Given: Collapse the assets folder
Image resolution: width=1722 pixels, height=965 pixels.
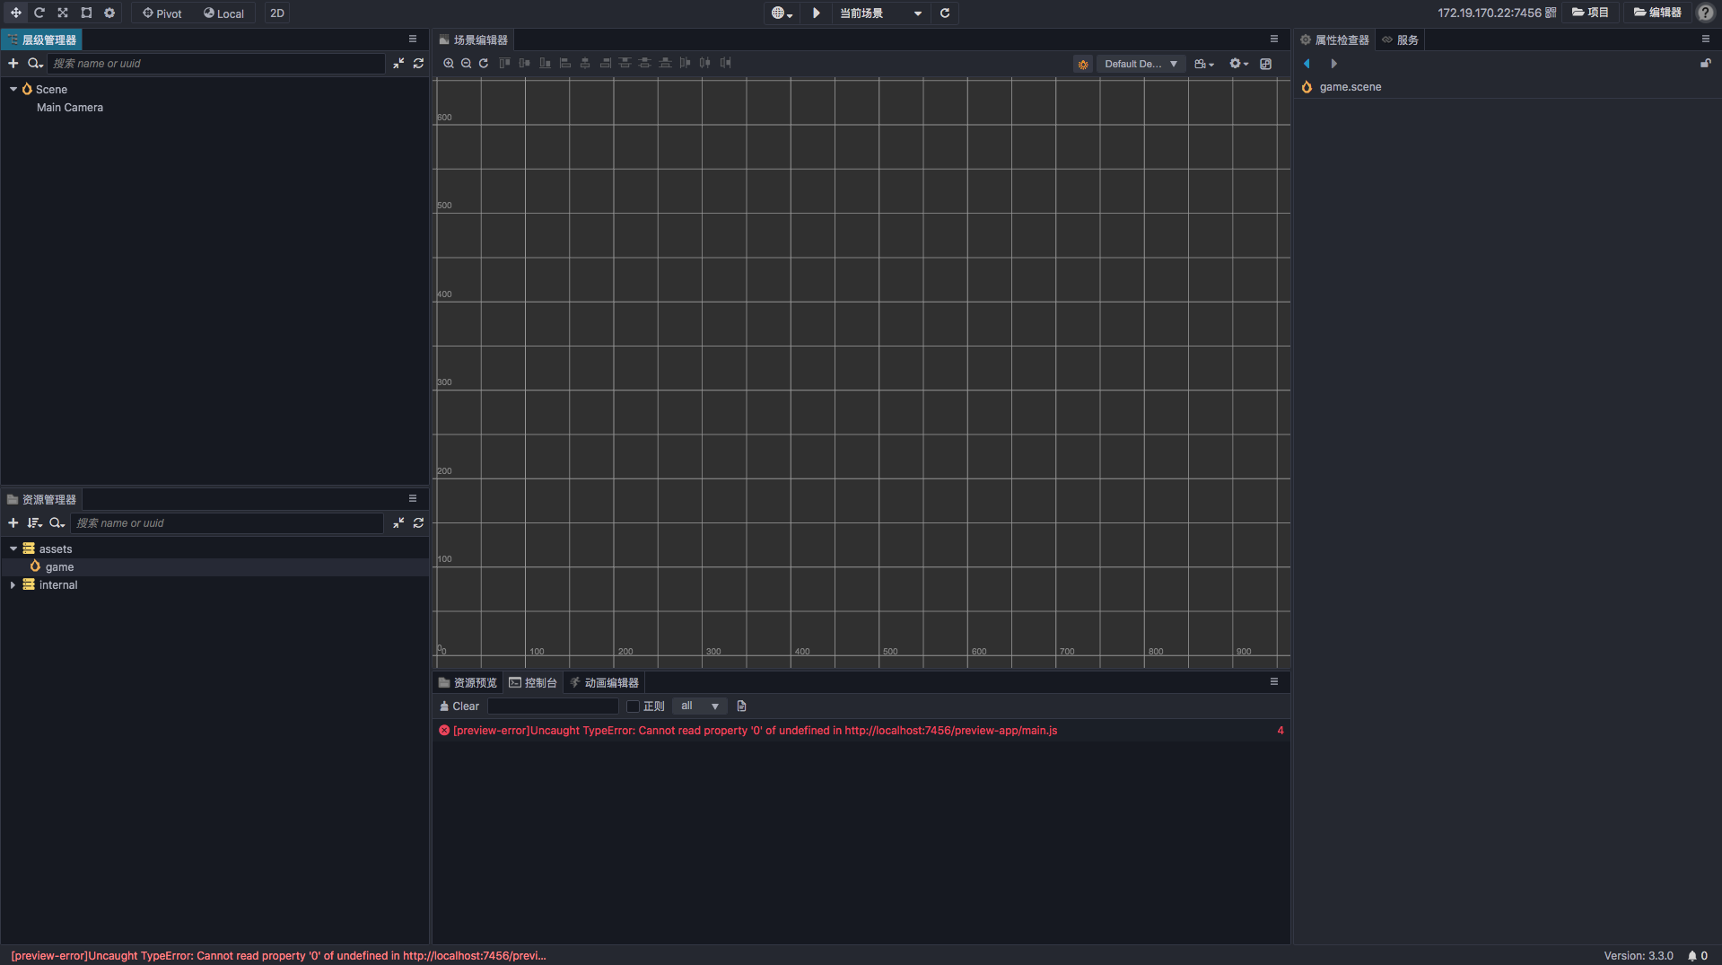Looking at the screenshot, I should coord(13,548).
